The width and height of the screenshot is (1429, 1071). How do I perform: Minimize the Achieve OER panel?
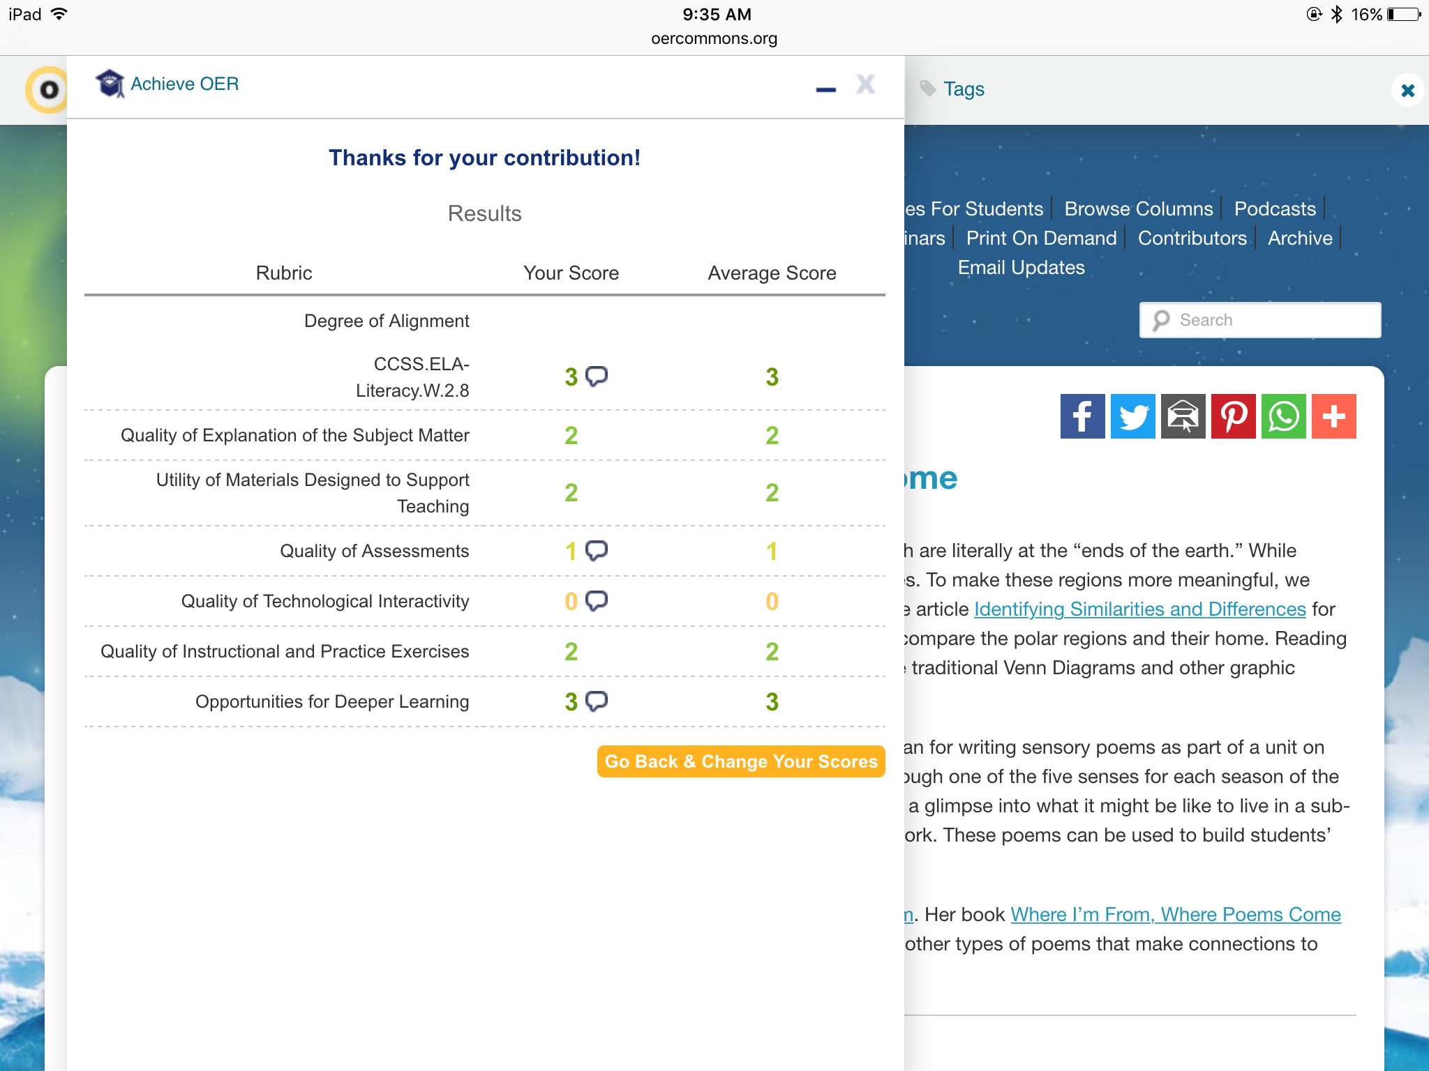point(825,89)
